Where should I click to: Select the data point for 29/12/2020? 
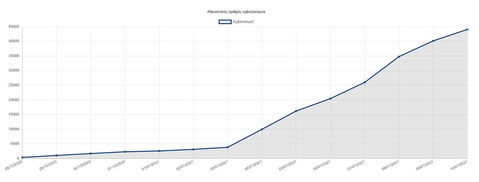point(56,155)
